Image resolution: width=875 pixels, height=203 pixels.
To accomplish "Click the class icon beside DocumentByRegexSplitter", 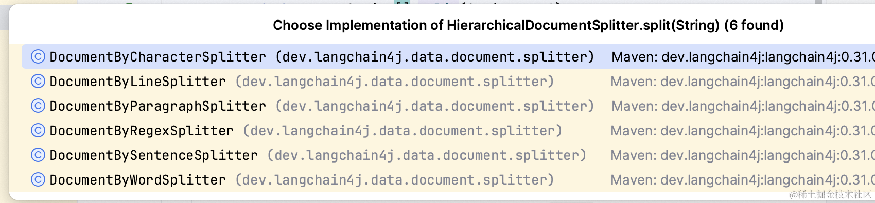I will [x=38, y=130].
